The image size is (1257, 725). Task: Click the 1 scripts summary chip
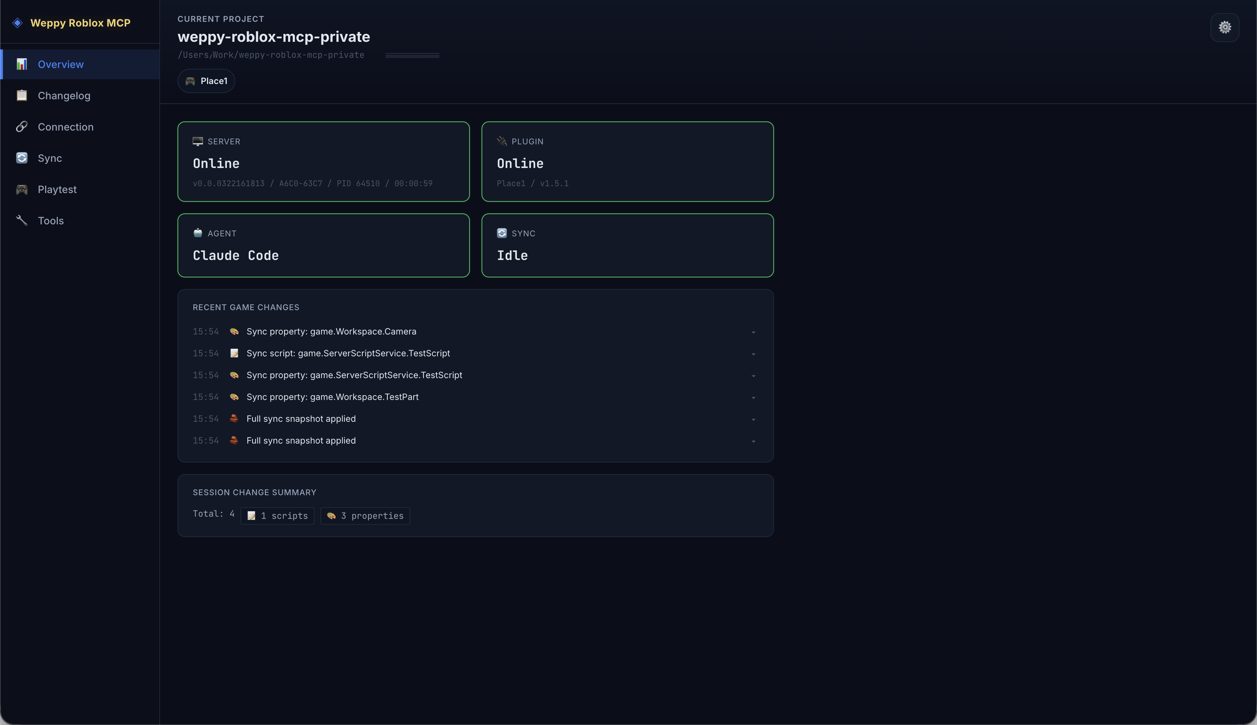click(278, 515)
